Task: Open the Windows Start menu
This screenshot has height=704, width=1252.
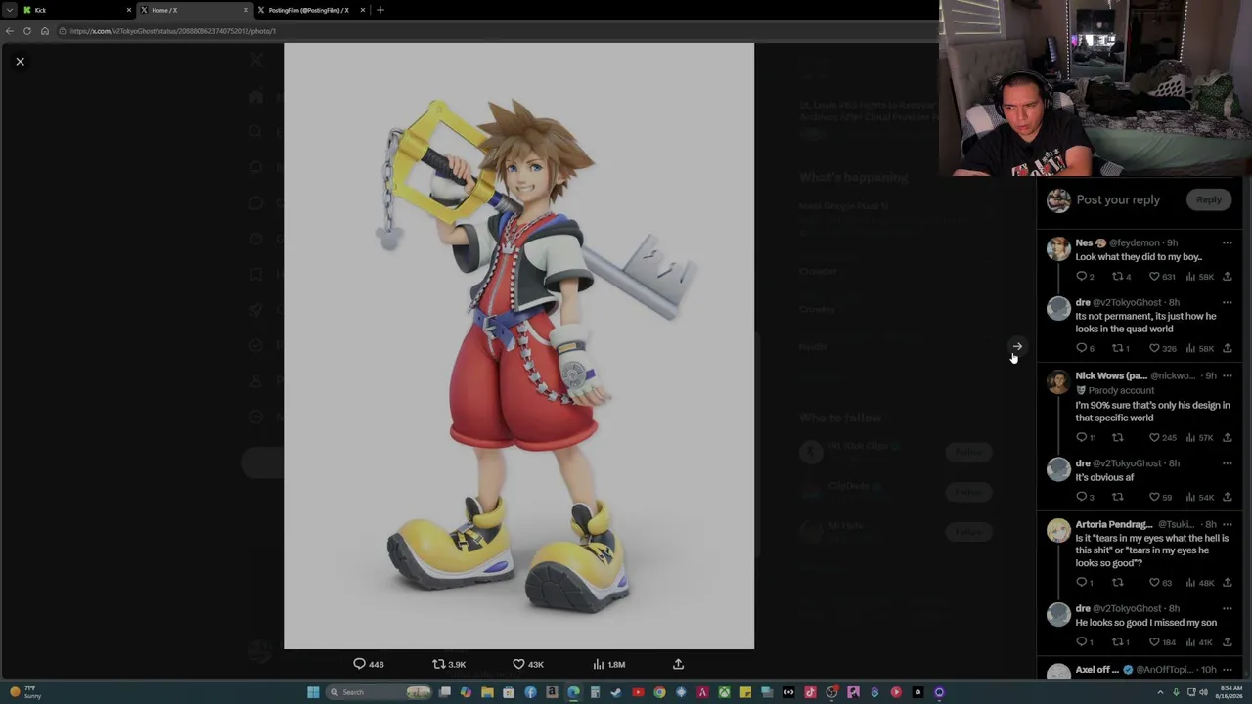Action: 313,692
